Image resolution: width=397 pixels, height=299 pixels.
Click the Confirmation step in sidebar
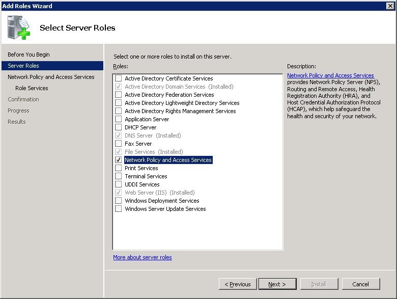click(x=23, y=99)
